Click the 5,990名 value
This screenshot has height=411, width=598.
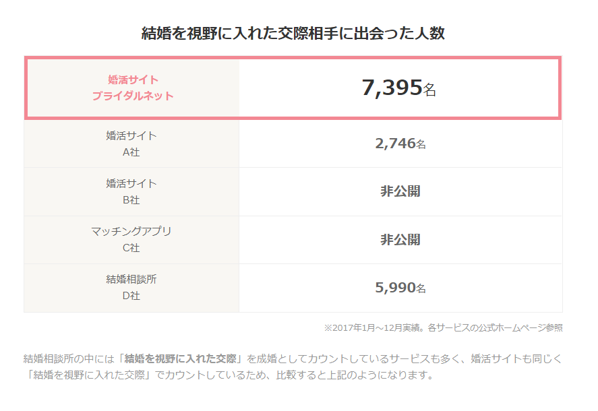pyautogui.click(x=400, y=288)
